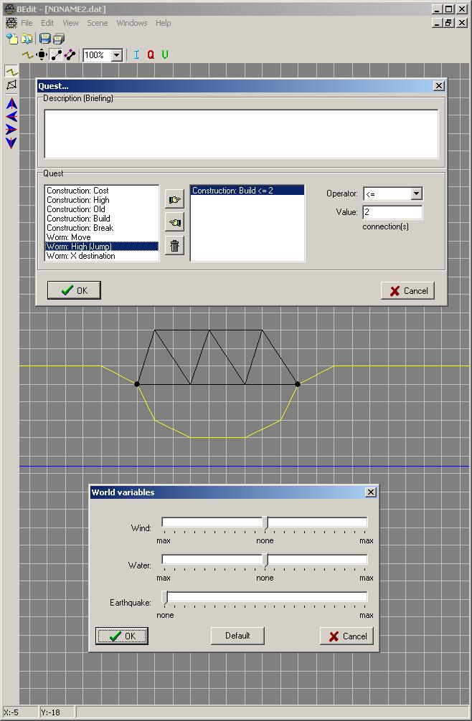Screen dimensions: 472x721
Task: Click the down arrow in left sidebar
Action: point(11,143)
